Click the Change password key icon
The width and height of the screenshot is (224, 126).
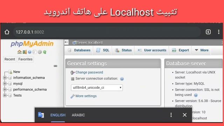point(72,72)
